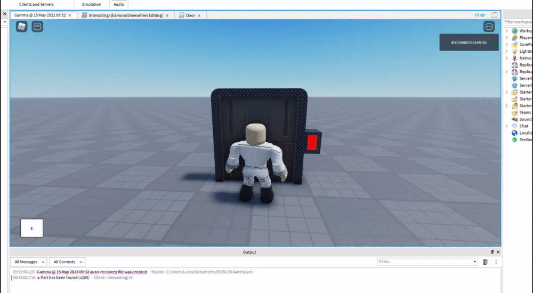The width and height of the screenshot is (533, 293).
Task: Open the three-dots more menu in viewport
Action: click(x=489, y=27)
